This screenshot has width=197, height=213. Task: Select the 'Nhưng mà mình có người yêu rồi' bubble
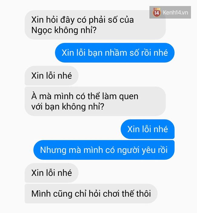(x=104, y=150)
